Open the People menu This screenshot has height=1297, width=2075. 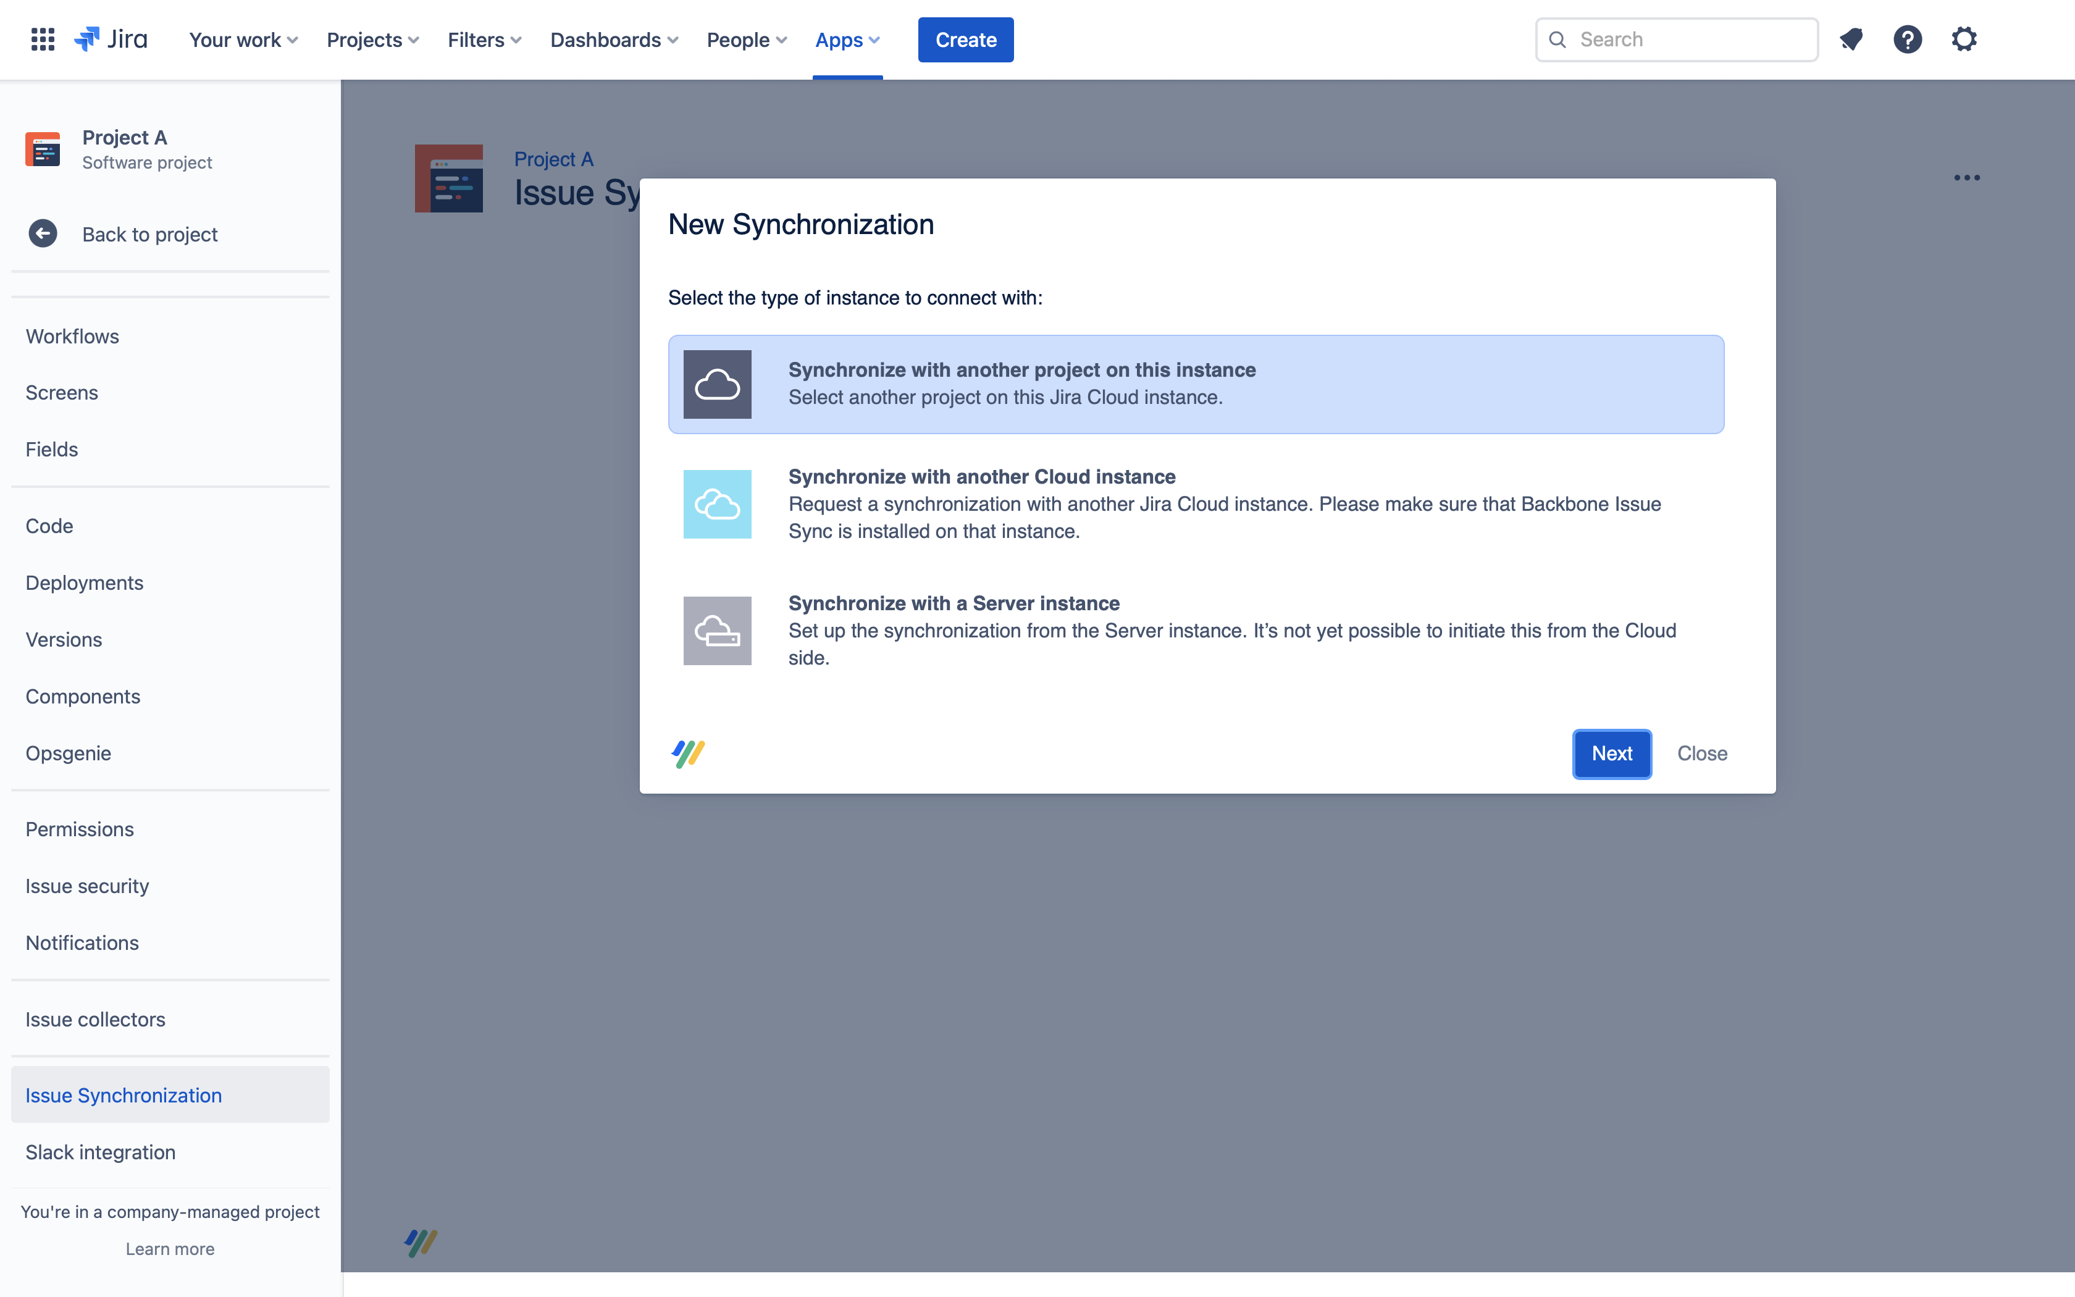(x=745, y=40)
